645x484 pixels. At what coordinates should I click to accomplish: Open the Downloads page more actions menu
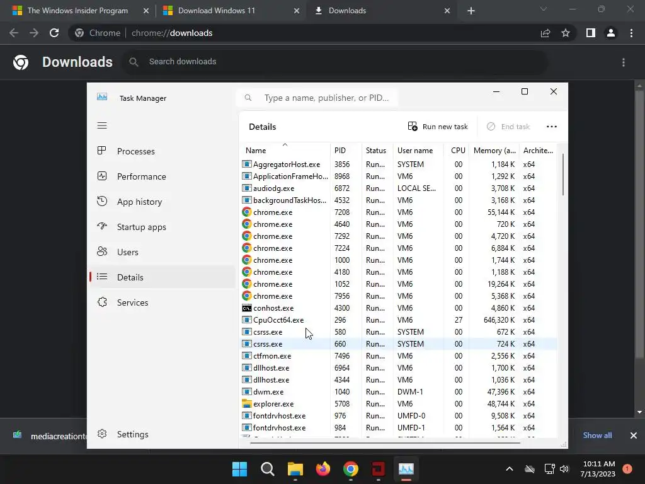(x=624, y=62)
